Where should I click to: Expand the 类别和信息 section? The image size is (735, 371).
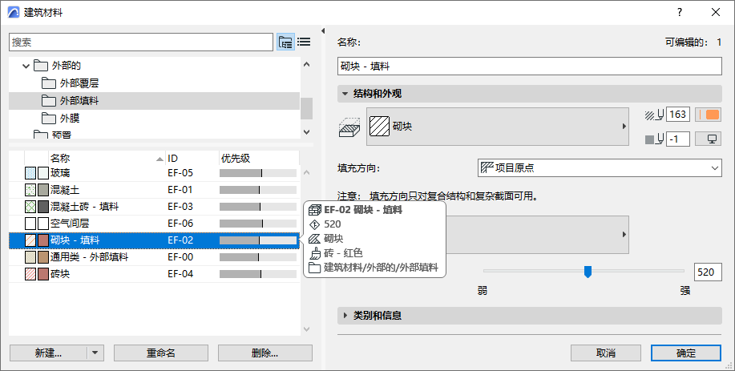coord(345,316)
